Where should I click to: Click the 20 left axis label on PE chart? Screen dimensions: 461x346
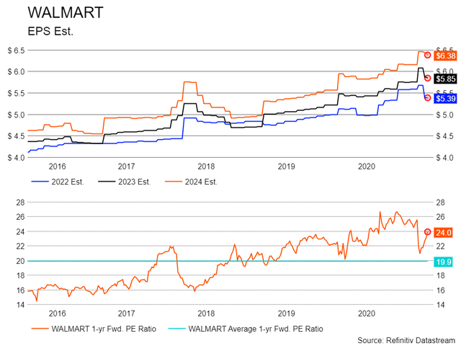click(x=20, y=261)
